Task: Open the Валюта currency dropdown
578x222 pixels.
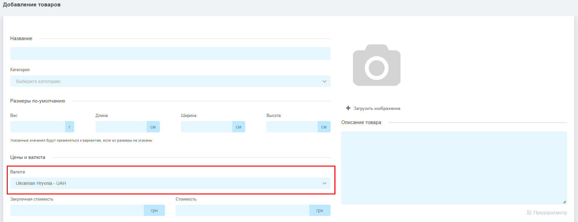Action: point(170,183)
